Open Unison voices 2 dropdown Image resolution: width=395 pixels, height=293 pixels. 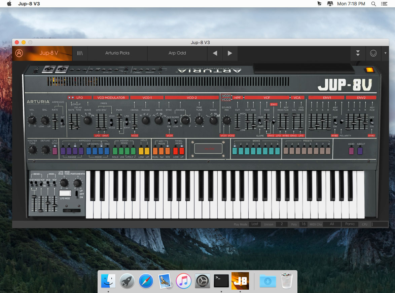click(x=282, y=224)
